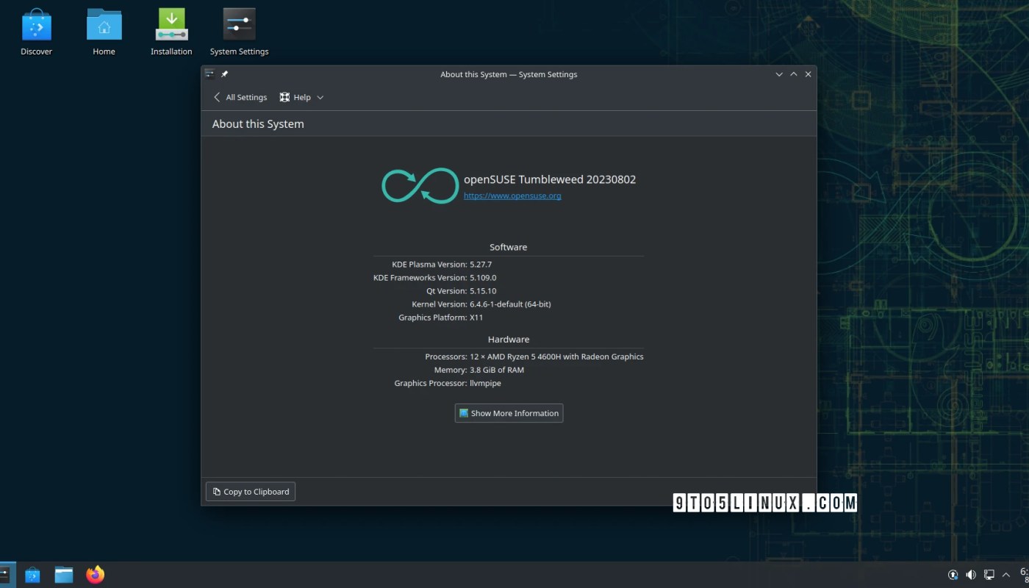Open the Discover desktop icon
This screenshot has height=588, width=1029.
pyautogui.click(x=36, y=32)
